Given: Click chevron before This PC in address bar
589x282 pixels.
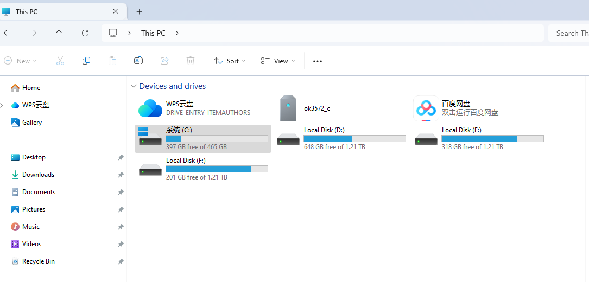Looking at the screenshot, I should 129,33.
